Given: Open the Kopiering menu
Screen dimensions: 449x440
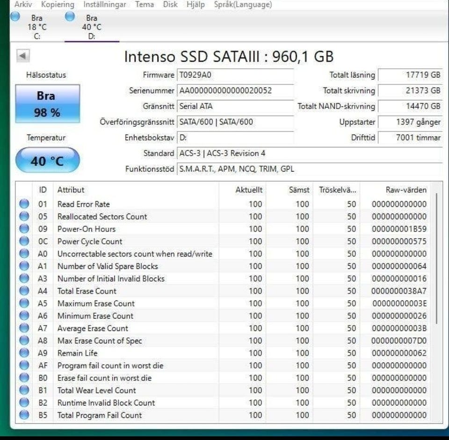Looking at the screenshot, I should (58, 4).
